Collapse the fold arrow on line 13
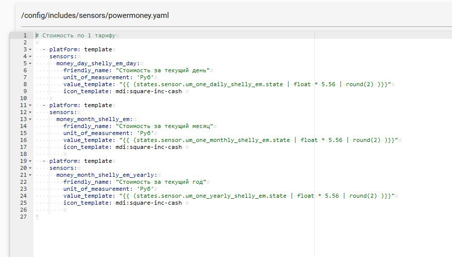The image size is (452, 257). click(x=30, y=119)
